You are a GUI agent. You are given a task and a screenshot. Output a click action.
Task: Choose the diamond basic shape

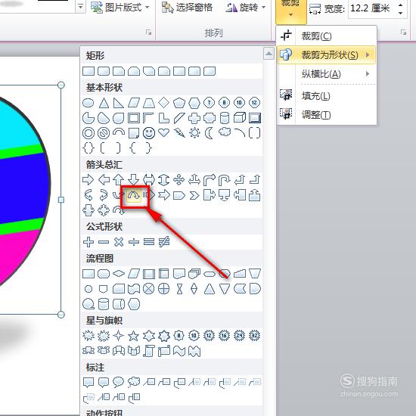tap(163, 103)
